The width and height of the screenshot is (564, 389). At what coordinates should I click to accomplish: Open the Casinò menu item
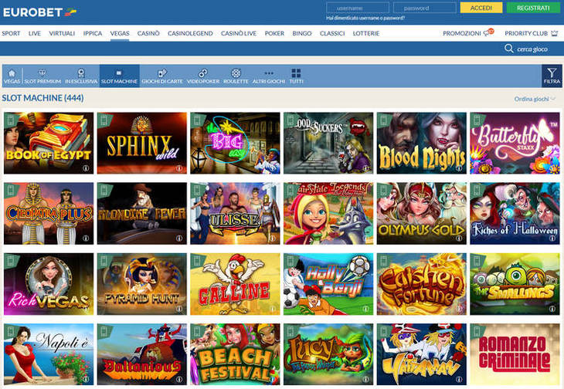[148, 33]
